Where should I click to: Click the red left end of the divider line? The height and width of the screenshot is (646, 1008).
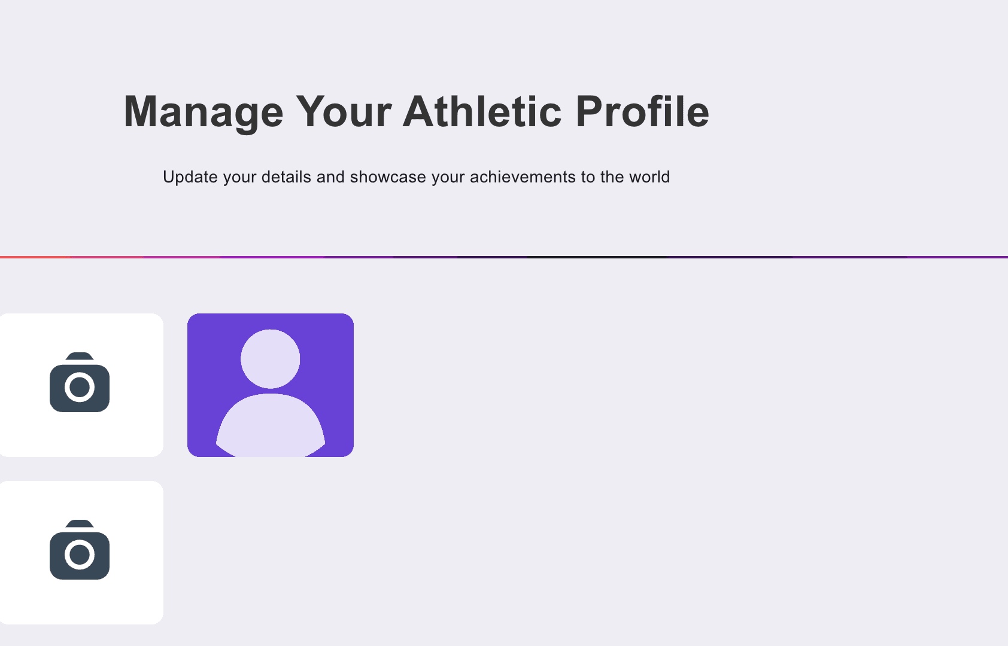18,257
